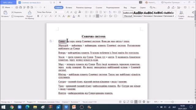The width and height of the screenshot is (196, 110).
Task: Click the highlight color marker icon
Action: point(69,16)
